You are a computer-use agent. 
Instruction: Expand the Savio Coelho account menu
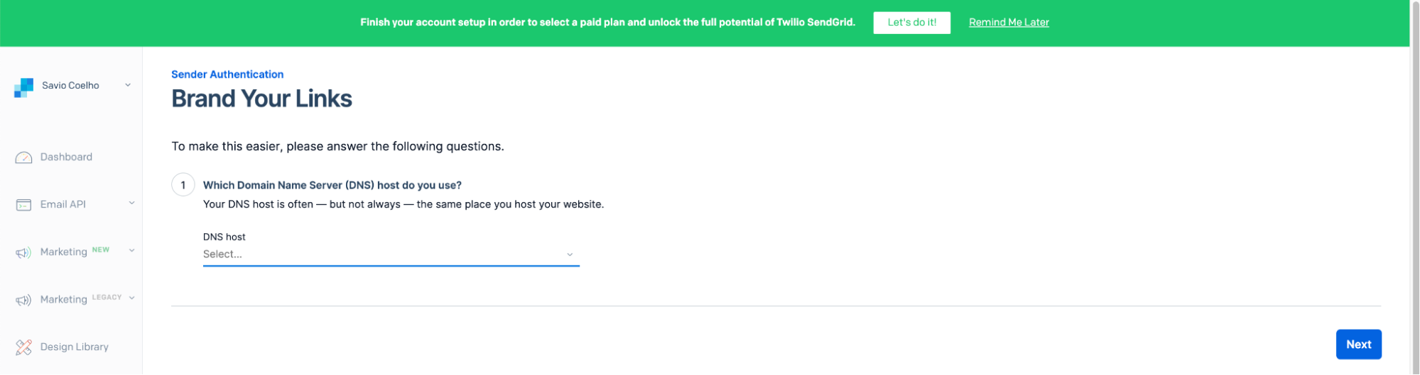click(128, 85)
